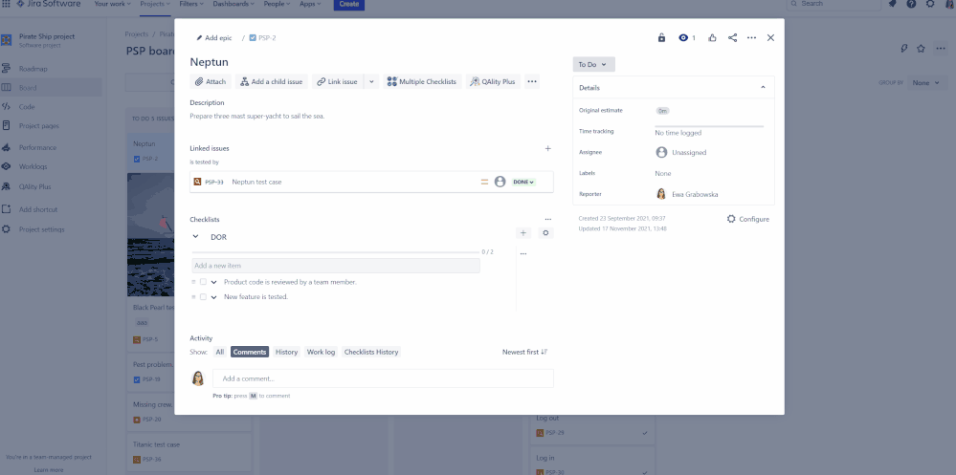Click drag handle of 'New feature is tested'
Image resolution: width=956 pixels, height=475 pixels.
[194, 297]
